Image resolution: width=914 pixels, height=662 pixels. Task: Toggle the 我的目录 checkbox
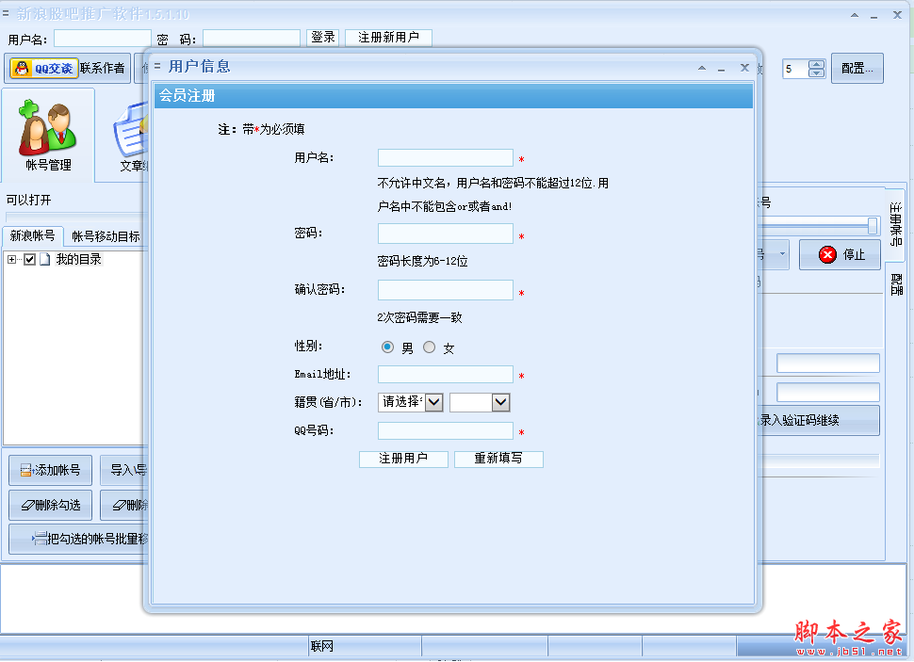click(x=29, y=260)
